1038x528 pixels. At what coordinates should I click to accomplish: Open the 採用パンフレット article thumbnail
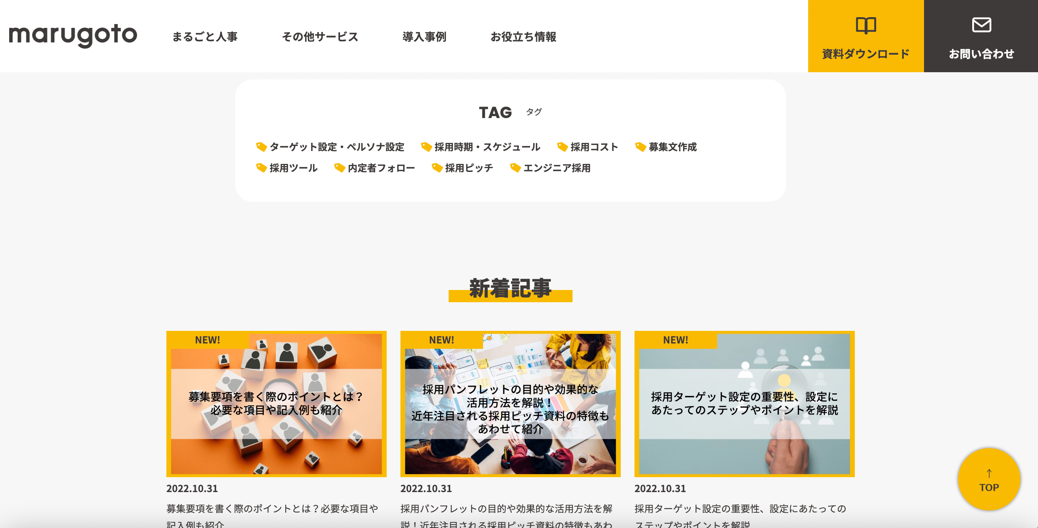[x=510, y=404]
